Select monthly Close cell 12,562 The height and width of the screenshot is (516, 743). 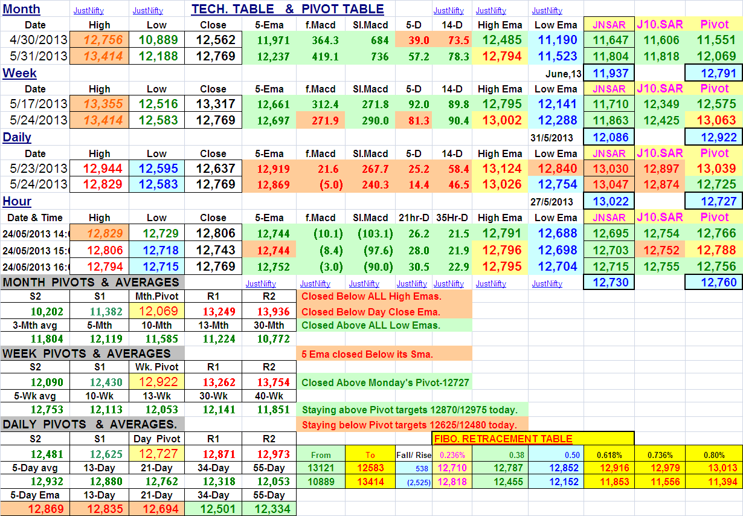point(213,40)
